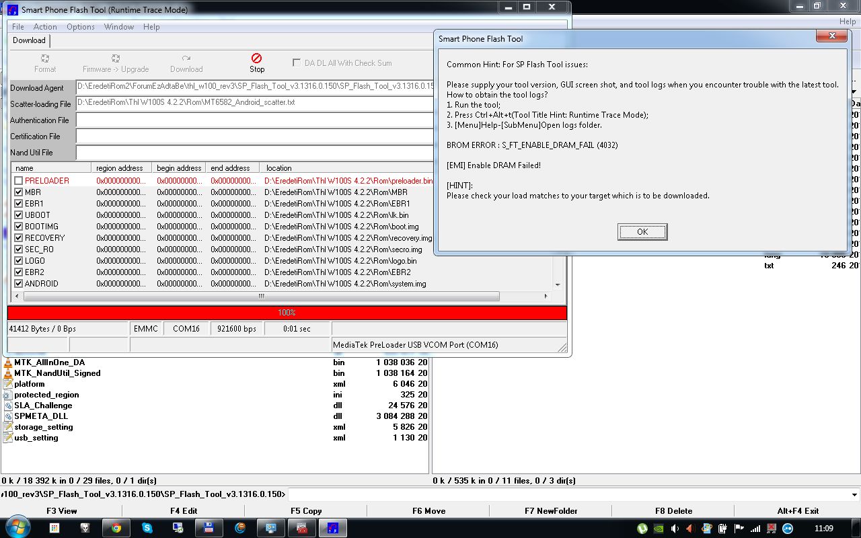
Task: Open the floppy-disk file manager taskbar icon
Action: [x=209, y=528]
